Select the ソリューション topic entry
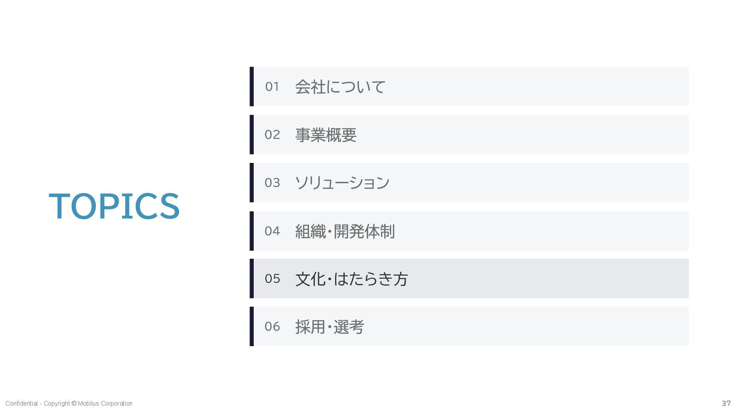Image resolution: width=737 pixels, height=414 pixels. (x=469, y=182)
